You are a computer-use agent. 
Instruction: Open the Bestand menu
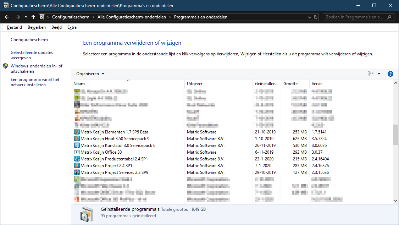pos(14,27)
